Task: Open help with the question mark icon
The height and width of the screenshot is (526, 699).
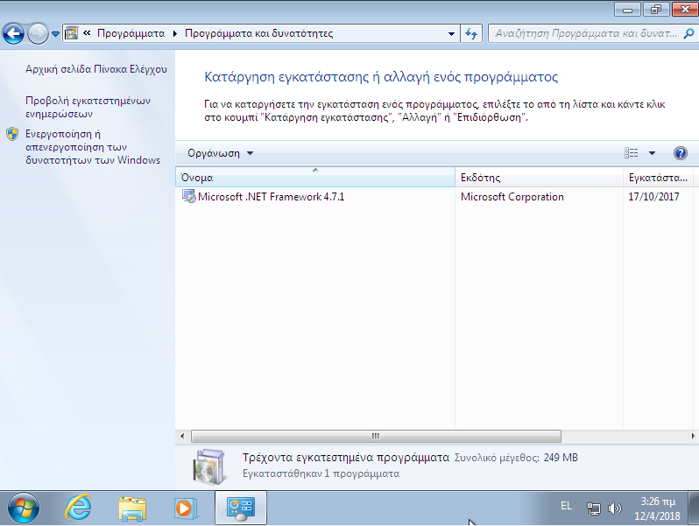Action: click(x=681, y=153)
